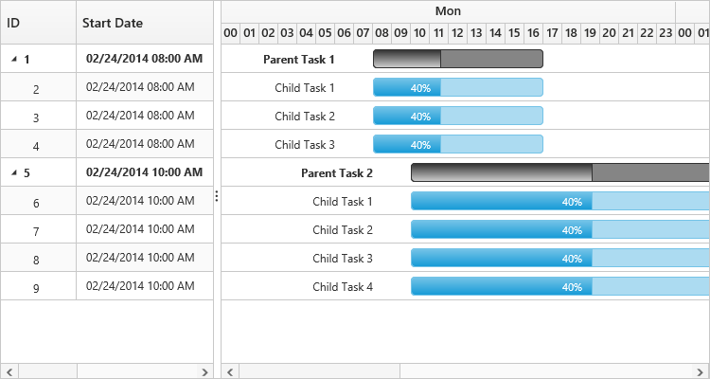Click hour 08 in the timeline header
The width and height of the screenshot is (710, 379).
382,33
